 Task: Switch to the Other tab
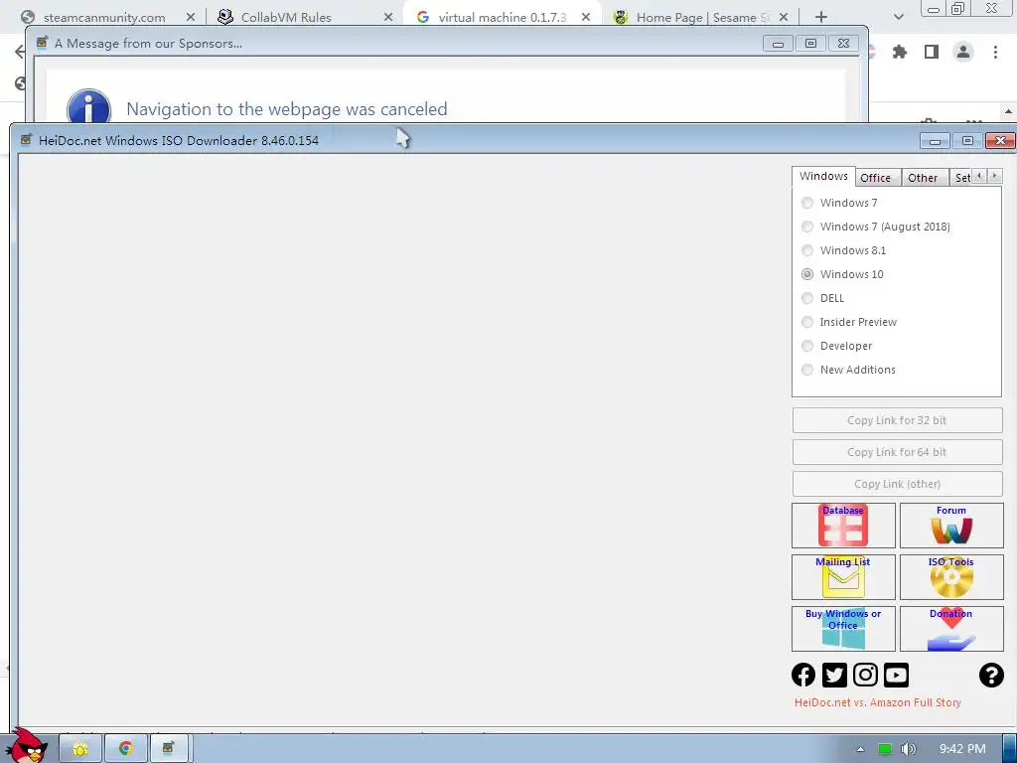923,178
